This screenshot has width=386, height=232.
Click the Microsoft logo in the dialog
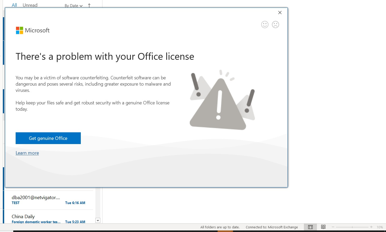32,30
